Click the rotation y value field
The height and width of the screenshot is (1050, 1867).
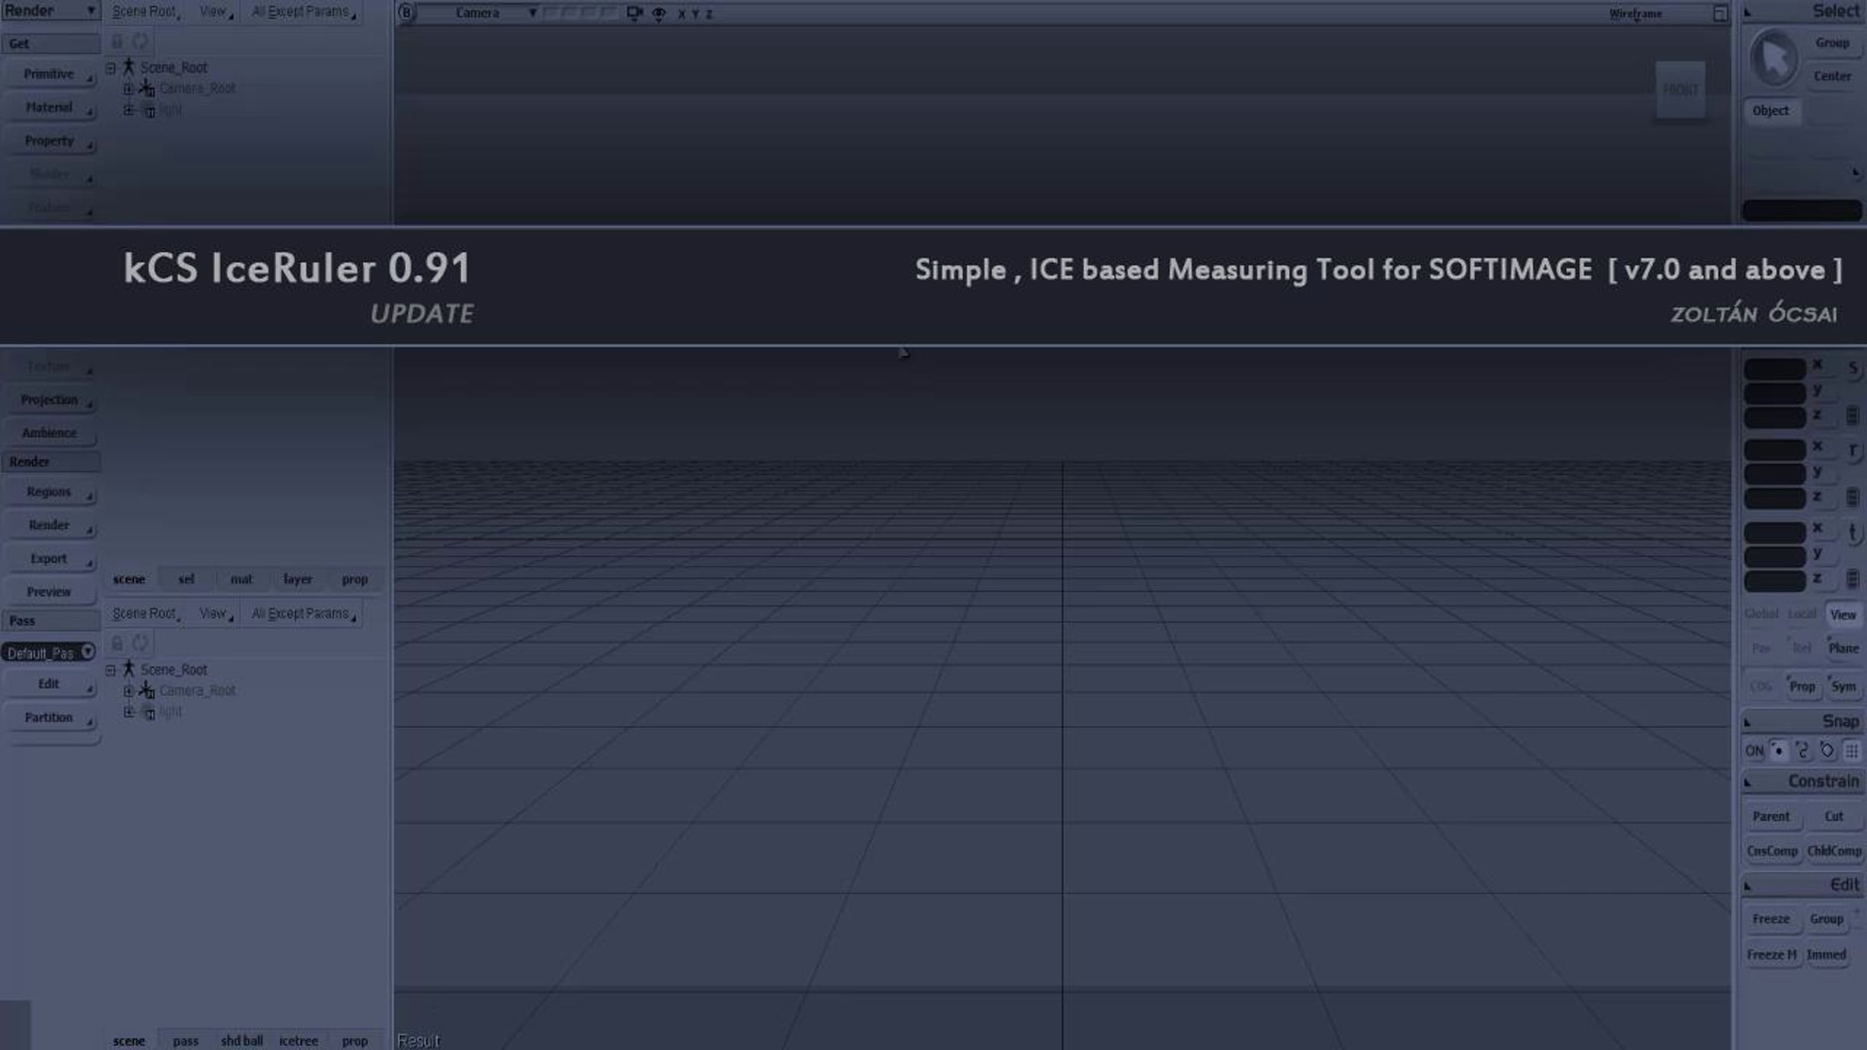(1774, 474)
